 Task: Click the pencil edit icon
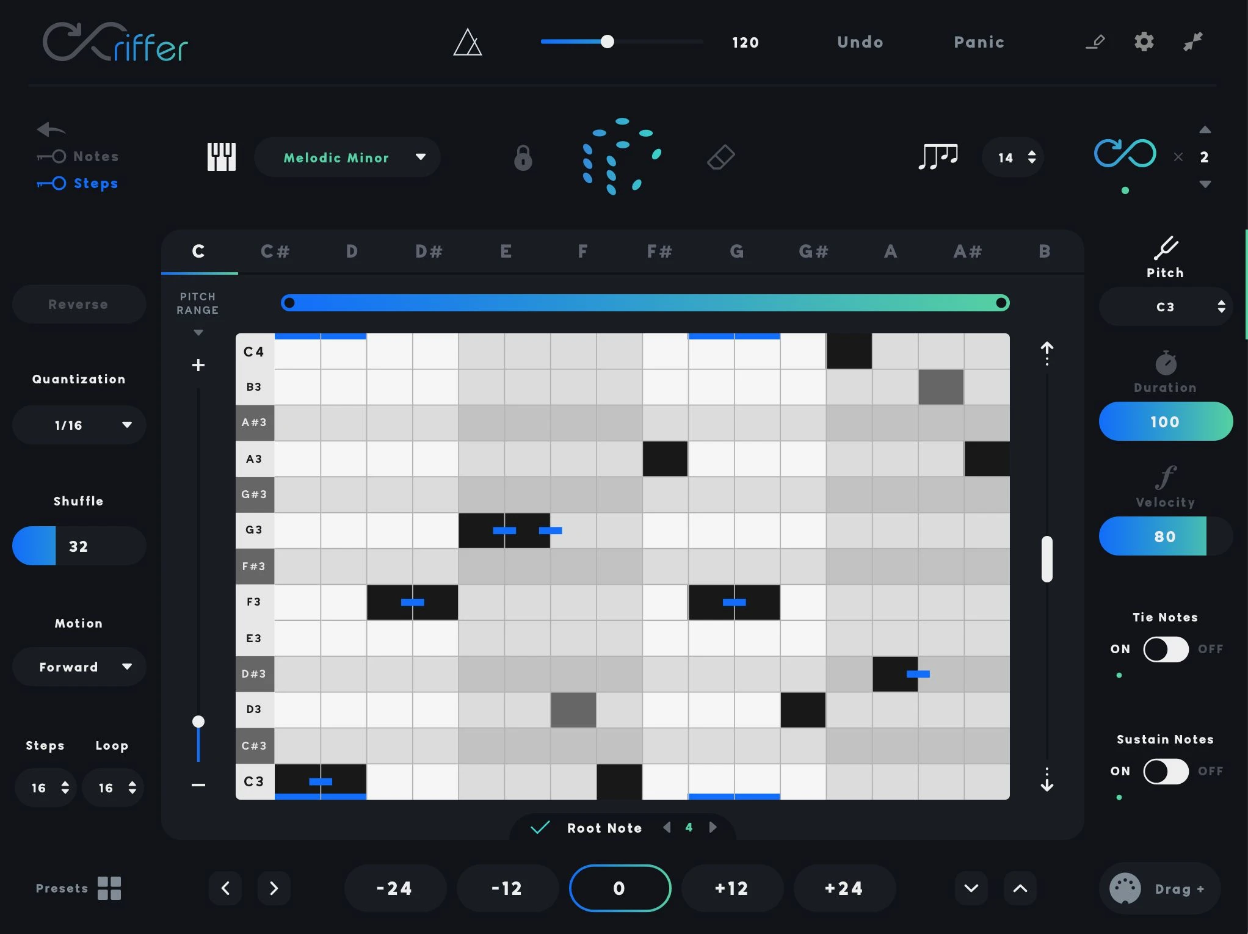[x=1095, y=42]
